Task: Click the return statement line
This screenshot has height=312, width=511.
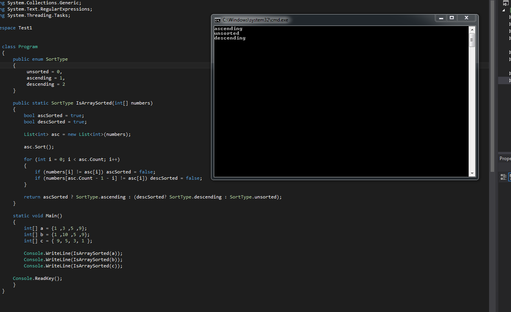Action: pyautogui.click(x=153, y=197)
